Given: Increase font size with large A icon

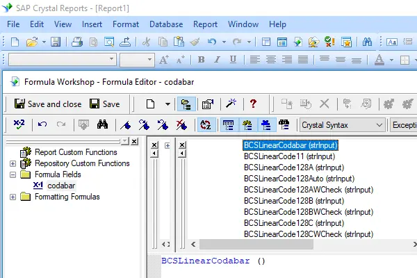Looking at the screenshot, I should click(164, 60).
